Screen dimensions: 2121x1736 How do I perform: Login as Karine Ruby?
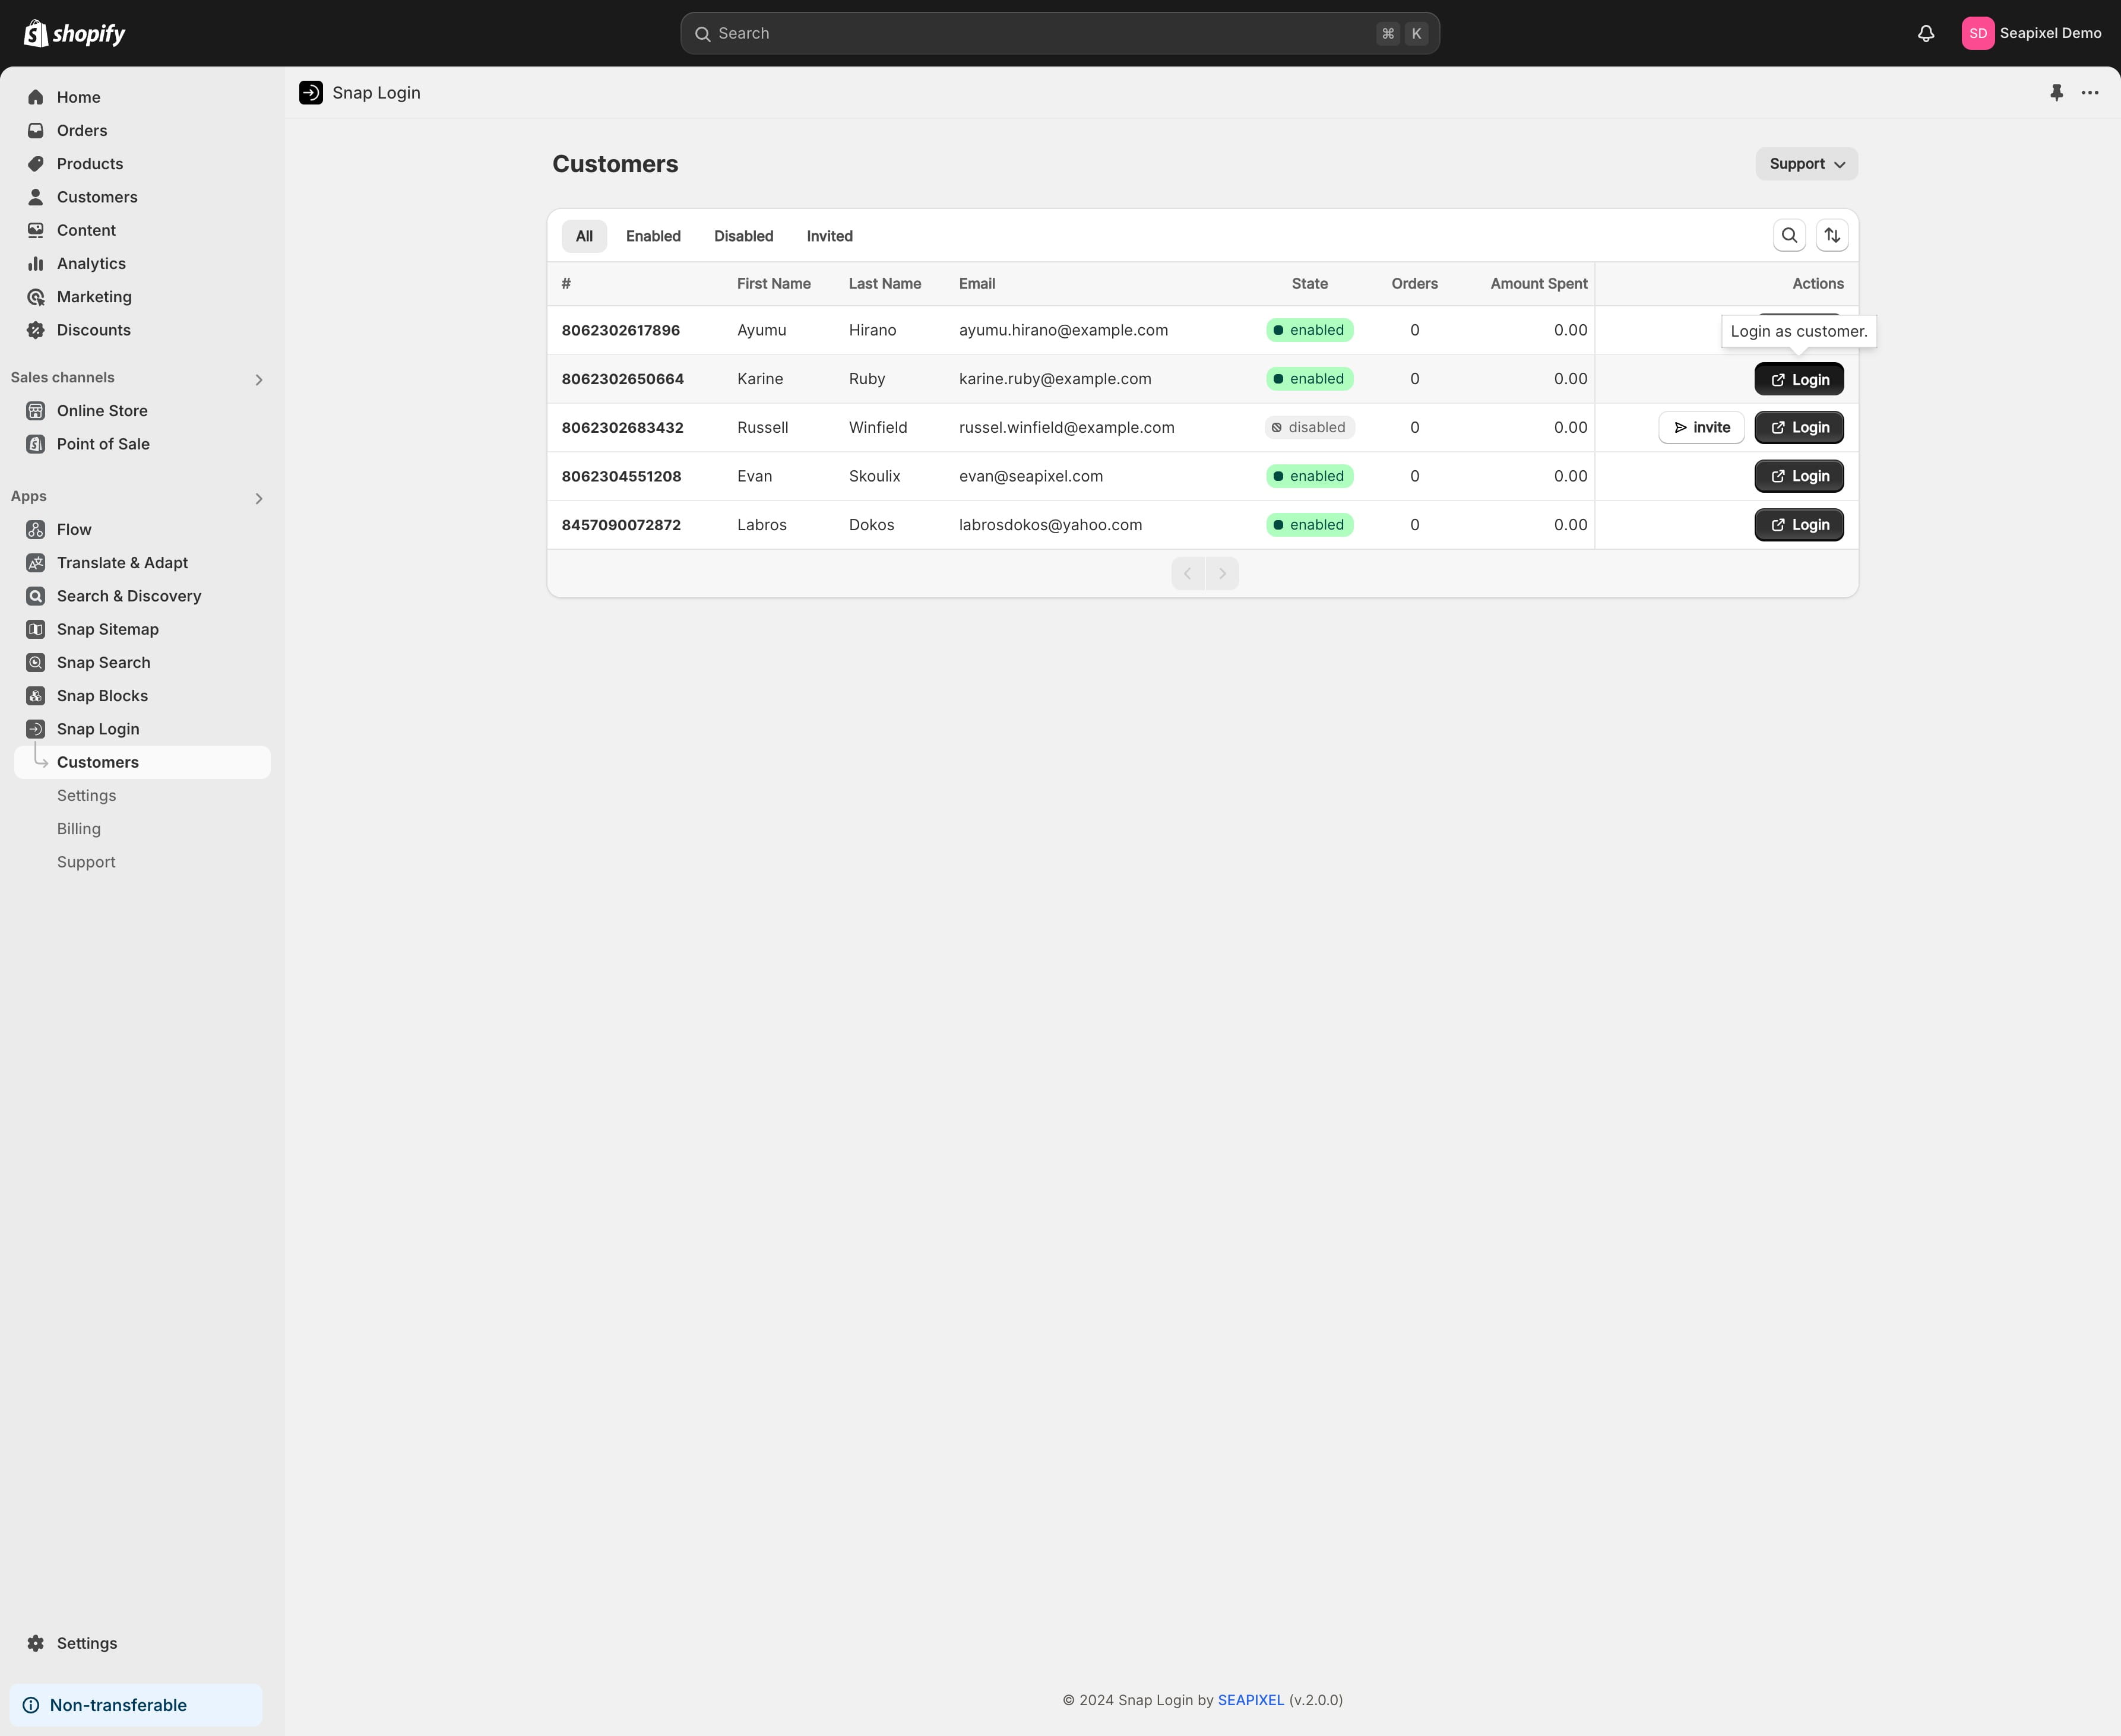pyautogui.click(x=1798, y=379)
